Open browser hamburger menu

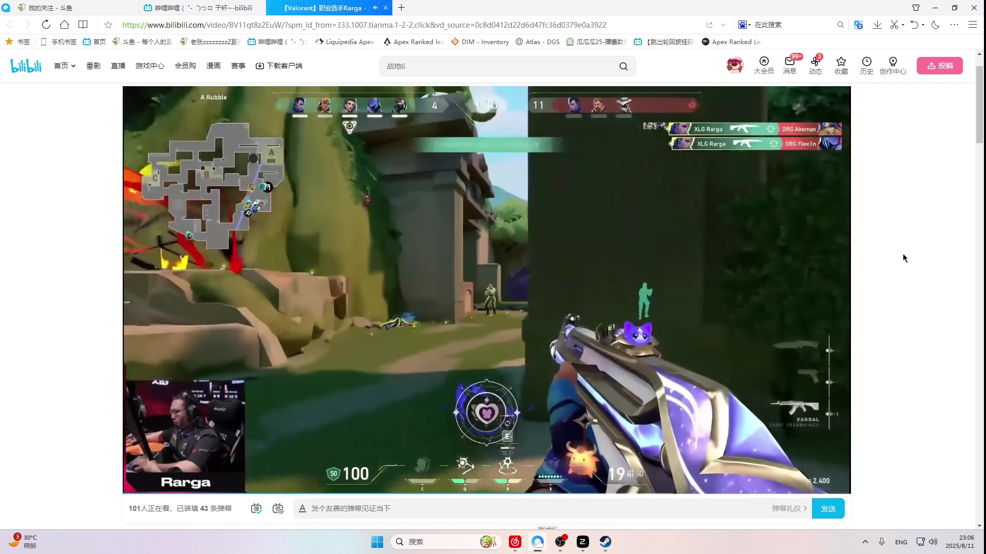coord(973,25)
